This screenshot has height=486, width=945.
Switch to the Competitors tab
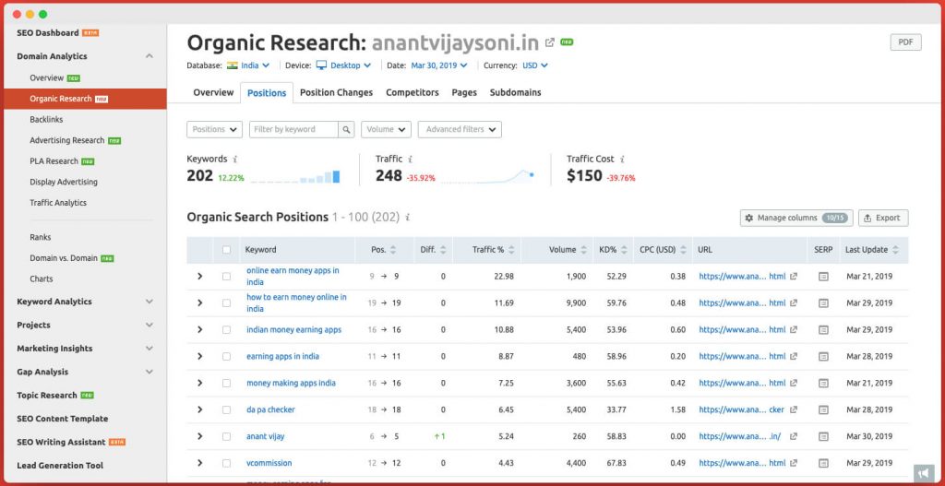click(413, 93)
